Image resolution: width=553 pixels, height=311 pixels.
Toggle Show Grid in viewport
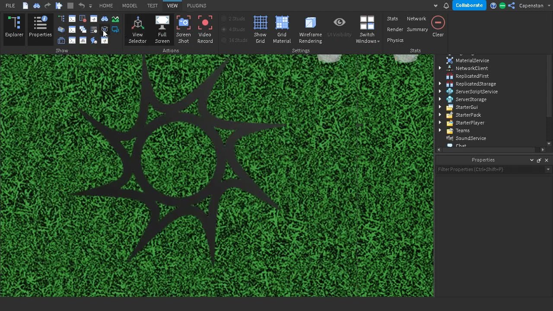click(260, 29)
